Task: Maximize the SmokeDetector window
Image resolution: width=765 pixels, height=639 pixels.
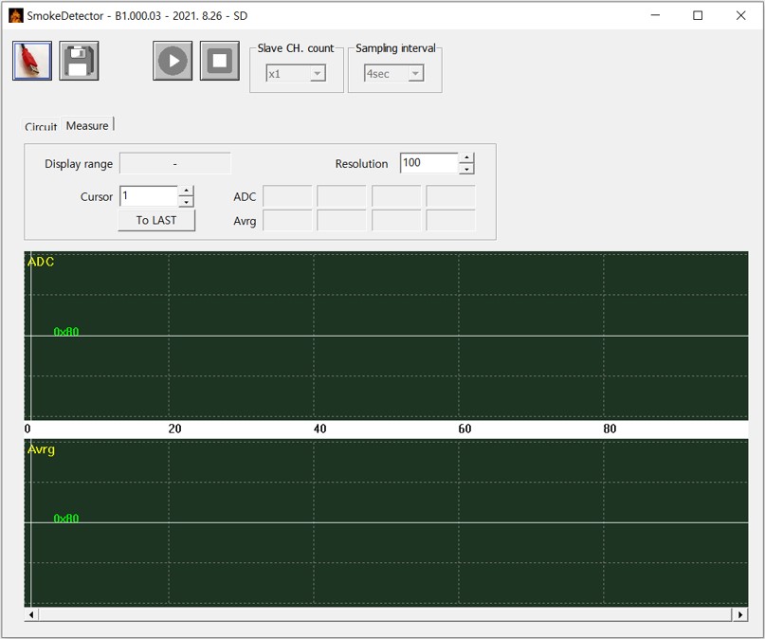Action: pos(698,15)
